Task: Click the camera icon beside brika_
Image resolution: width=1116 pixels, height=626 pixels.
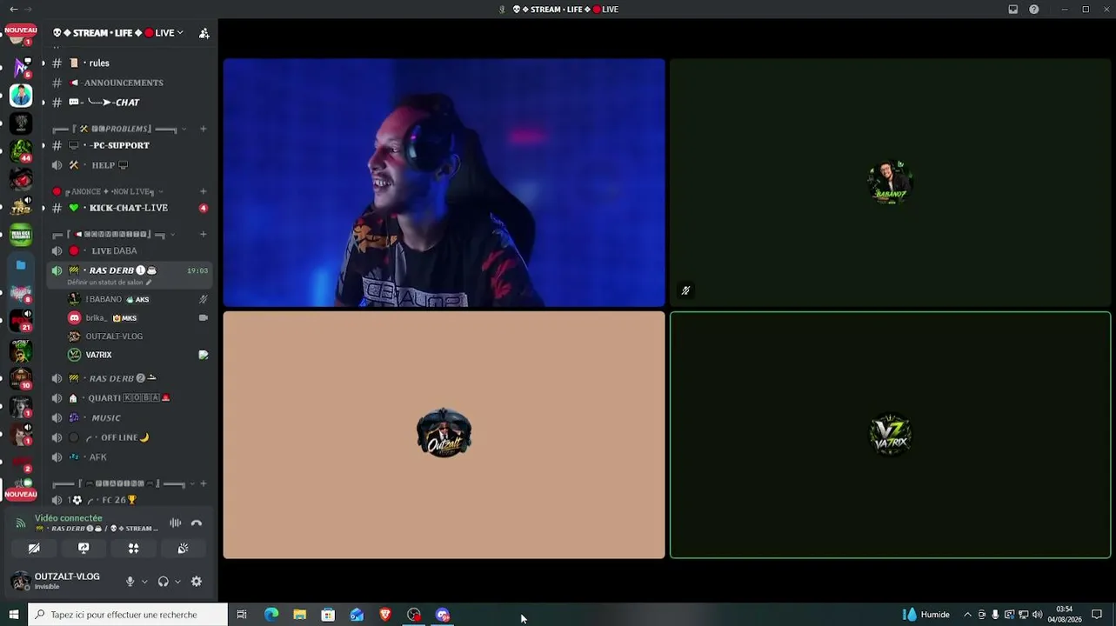Action: coord(204,318)
